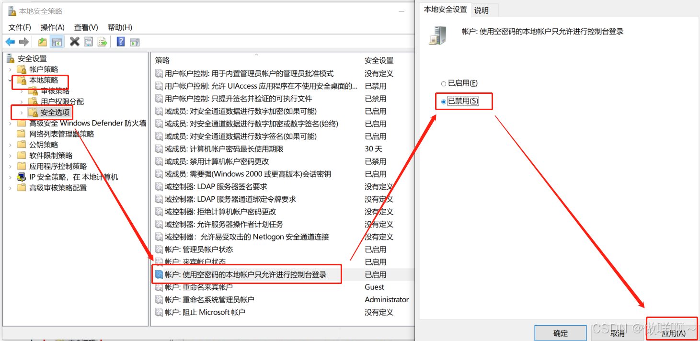Click the IP 安全策略 computer icon
The width and height of the screenshot is (700, 341).
(21, 177)
